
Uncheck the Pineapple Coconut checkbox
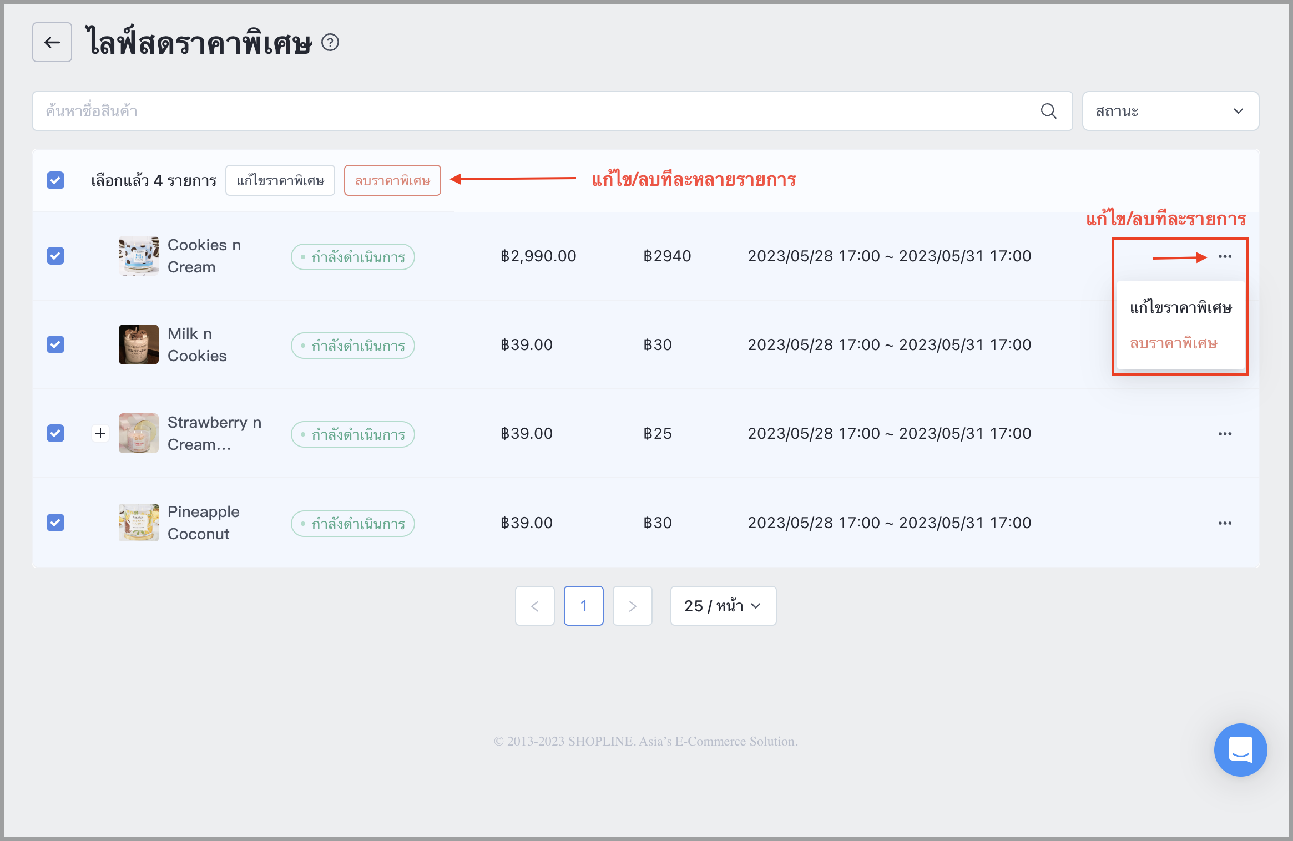coord(55,523)
